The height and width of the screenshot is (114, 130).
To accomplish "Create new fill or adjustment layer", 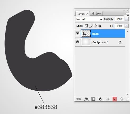I will (x=101, y=99).
